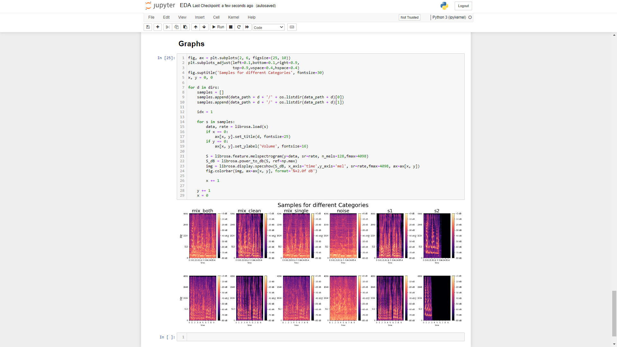Click the Add cell below icon
Viewport: 617px width, 347px height.
[158, 27]
